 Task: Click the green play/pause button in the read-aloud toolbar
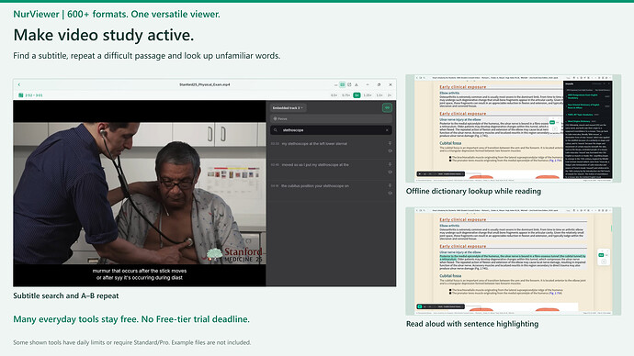tap(420, 306)
